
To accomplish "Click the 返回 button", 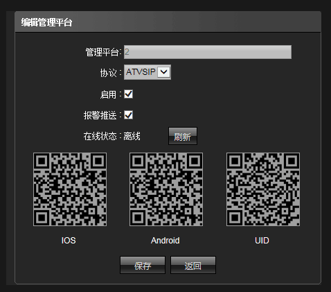I will pyautogui.click(x=193, y=265).
